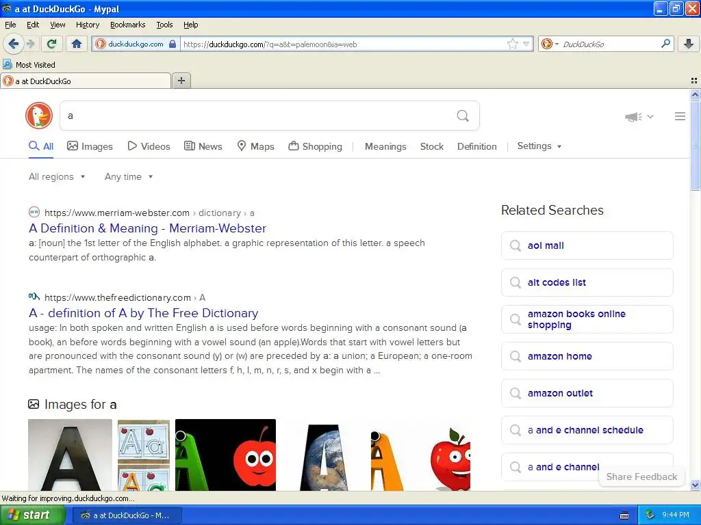
Task: Click the DuckDuckGo duck logo
Action: tap(39, 116)
